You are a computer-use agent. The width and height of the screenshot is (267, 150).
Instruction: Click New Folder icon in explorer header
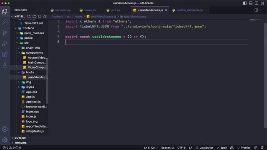click(34, 17)
